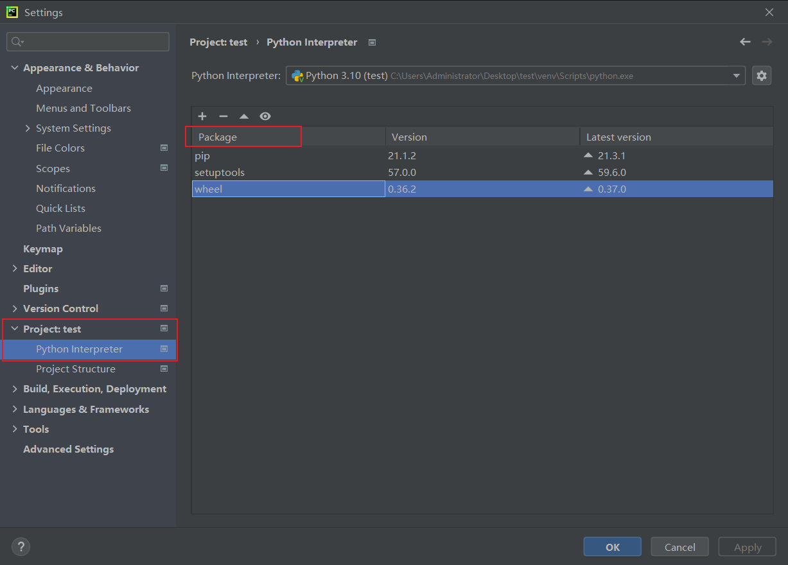
Task: Open Menus and Toolbars settings
Action: click(83, 108)
